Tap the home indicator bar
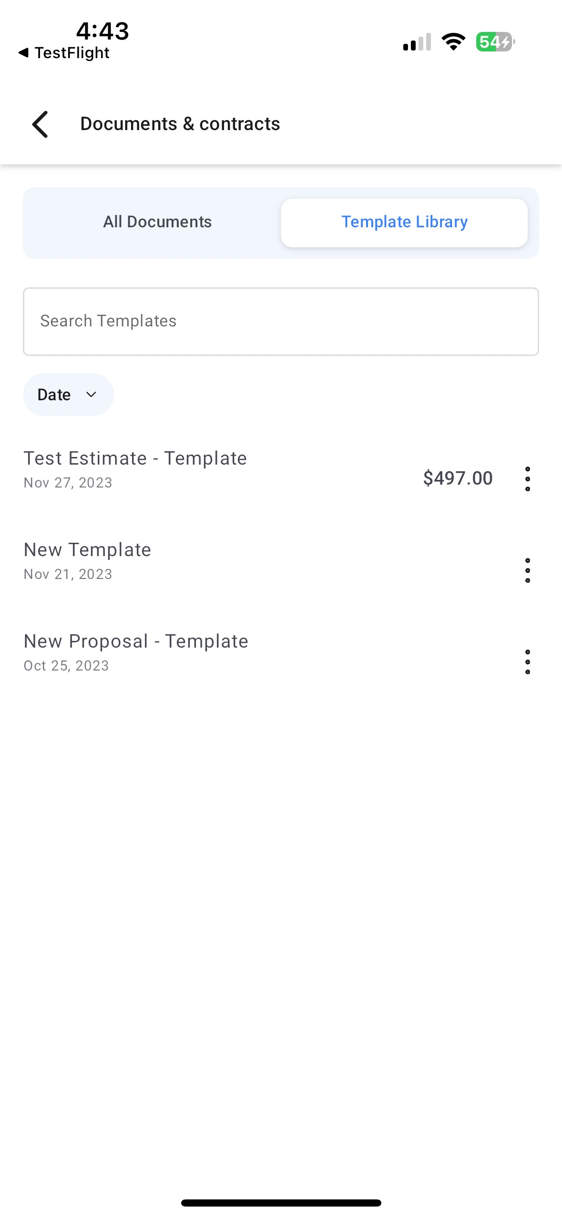This screenshot has width=562, height=1218. [281, 1203]
